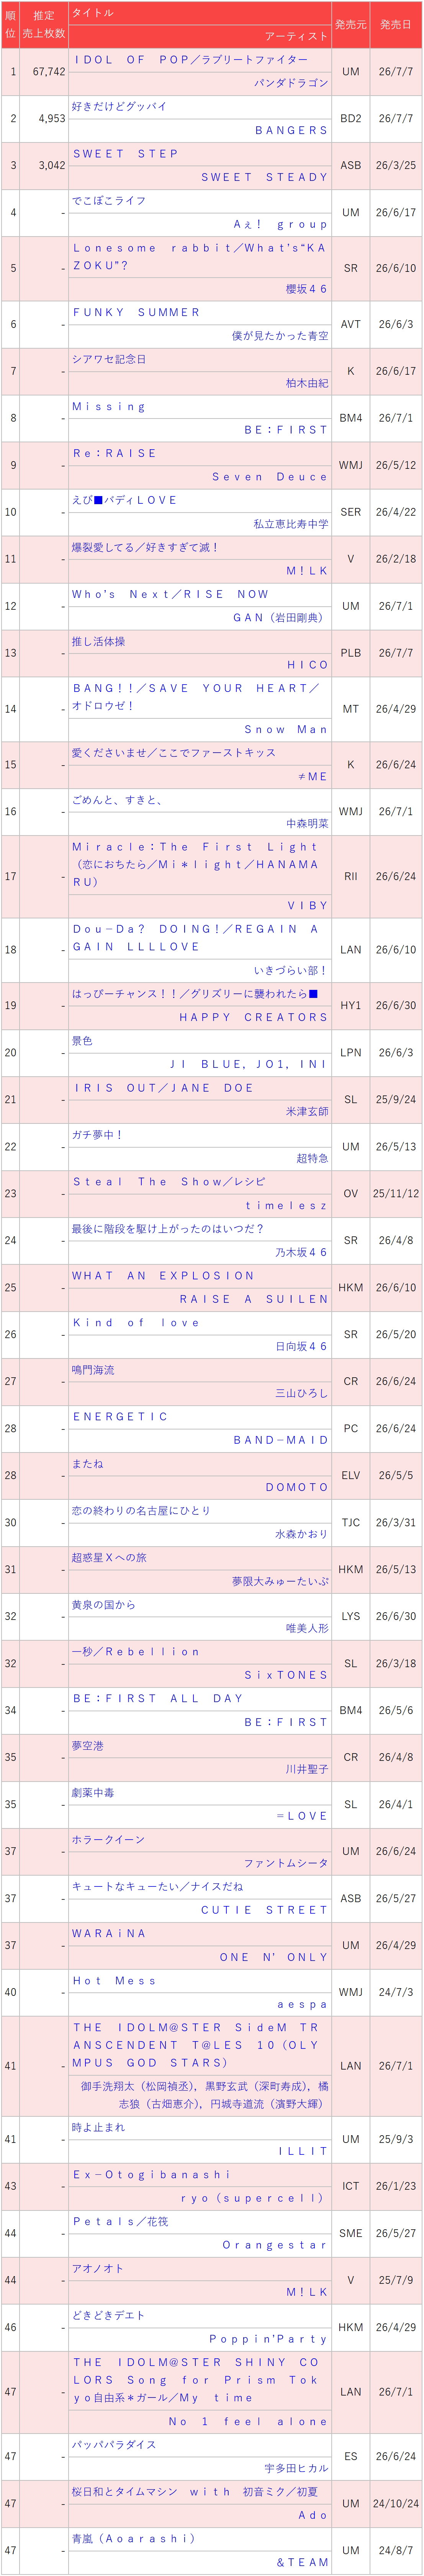
Task: Open the title WHAT AN EXPLOSION
Action: (164, 1276)
